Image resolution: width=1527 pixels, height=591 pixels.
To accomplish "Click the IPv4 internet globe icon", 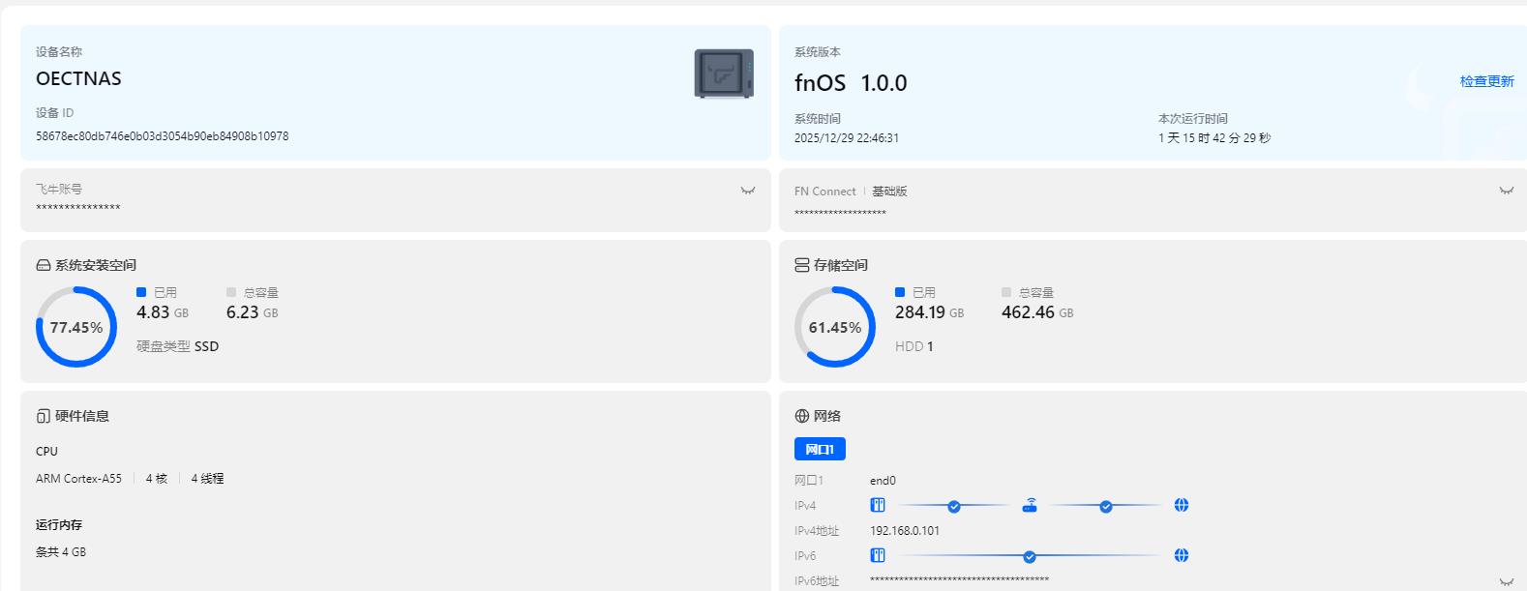I will 1182,505.
